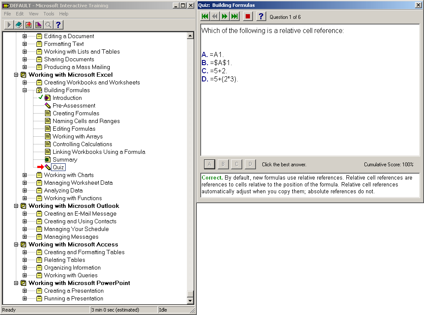Click the Working with Microsoft Access book icon
Viewport: 424px width, 315px height.
click(24, 244)
